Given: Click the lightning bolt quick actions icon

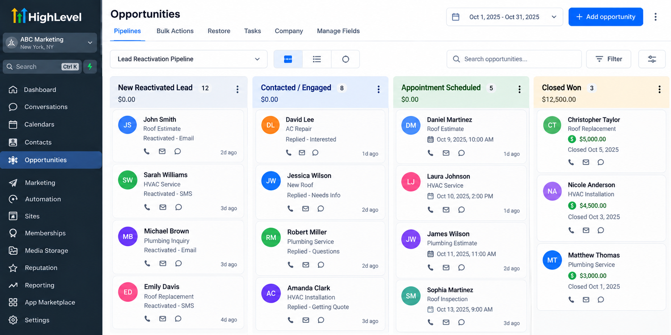Looking at the screenshot, I should (90, 66).
